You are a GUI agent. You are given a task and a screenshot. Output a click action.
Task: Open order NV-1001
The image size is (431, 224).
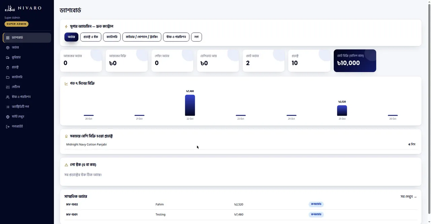[72, 215]
